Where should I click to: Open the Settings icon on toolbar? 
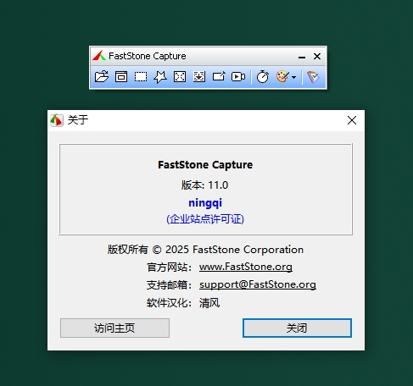pos(313,77)
